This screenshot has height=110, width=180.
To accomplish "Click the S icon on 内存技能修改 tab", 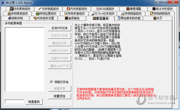I will [x=68, y=9].
